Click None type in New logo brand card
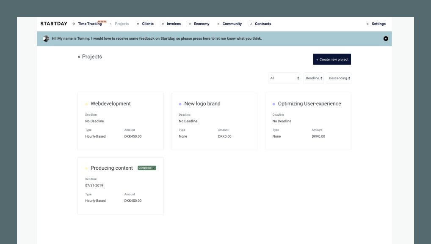This screenshot has height=244, width=431. (x=183, y=136)
